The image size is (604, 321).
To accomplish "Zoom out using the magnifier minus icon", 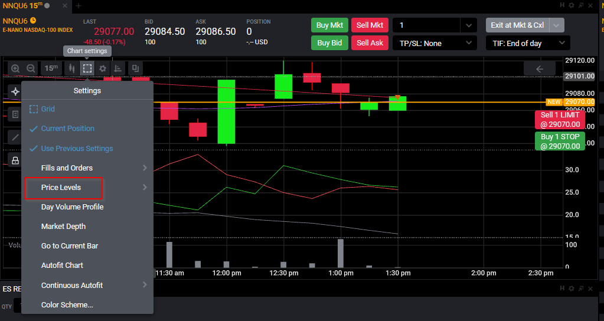I will point(31,68).
